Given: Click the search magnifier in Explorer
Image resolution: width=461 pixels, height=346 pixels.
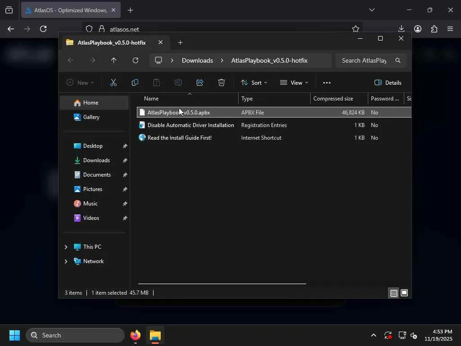Looking at the screenshot, I should [398, 60].
